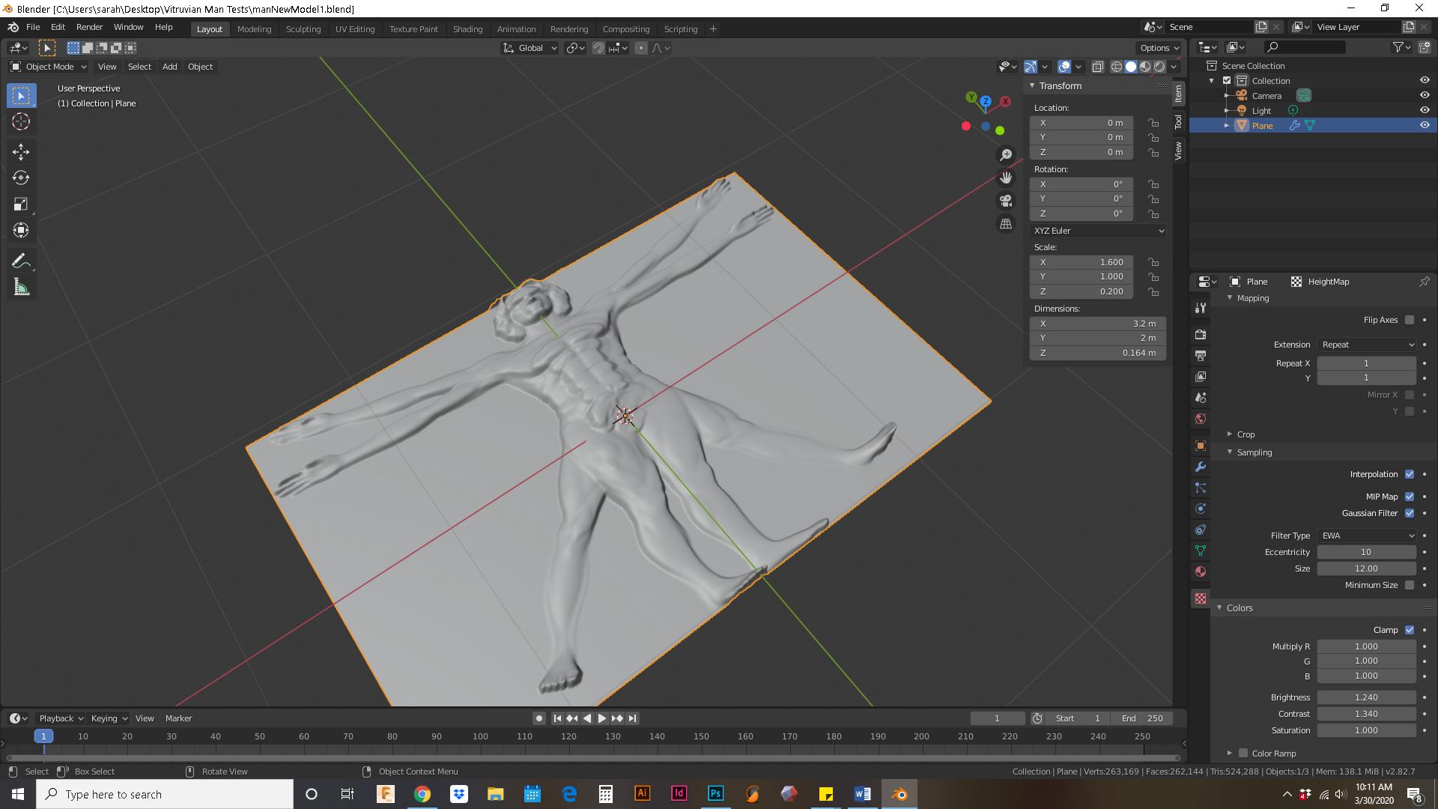Image resolution: width=1438 pixels, height=809 pixels.
Task: Switch to Material Properties tab
Action: [1201, 572]
